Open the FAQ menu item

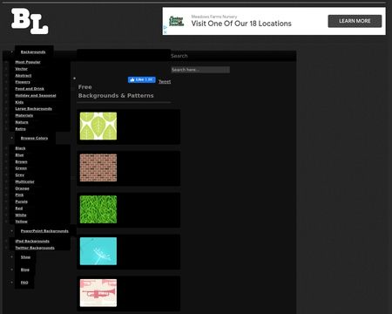coord(24,283)
